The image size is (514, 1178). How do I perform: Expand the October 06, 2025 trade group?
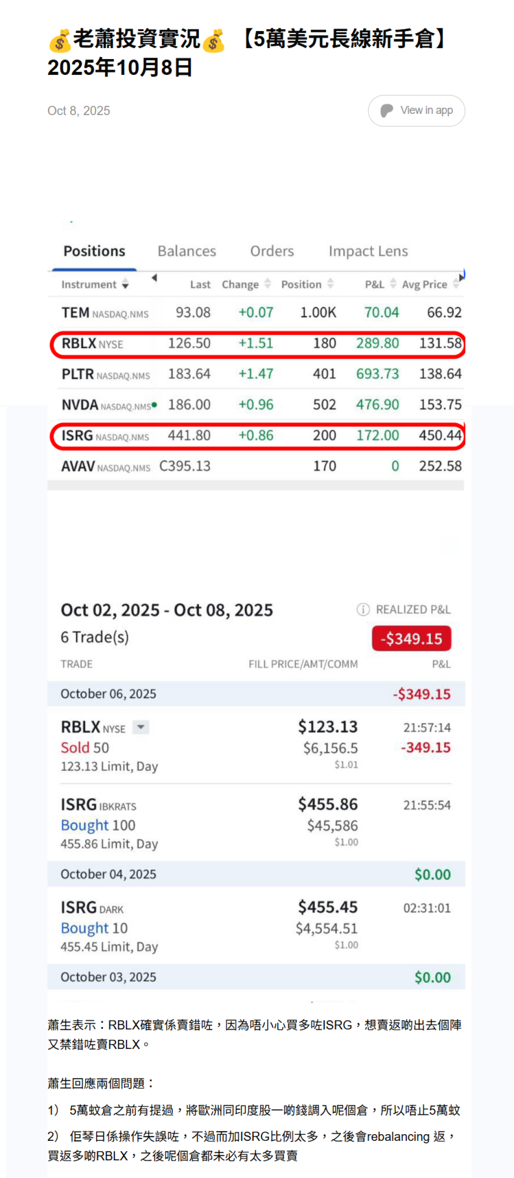(256, 694)
